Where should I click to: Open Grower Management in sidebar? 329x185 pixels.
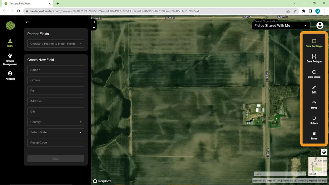pyautogui.click(x=10, y=59)
